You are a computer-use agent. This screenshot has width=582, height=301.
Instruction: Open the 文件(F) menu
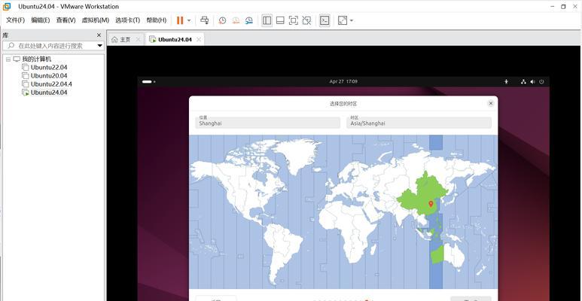point(16,20)
